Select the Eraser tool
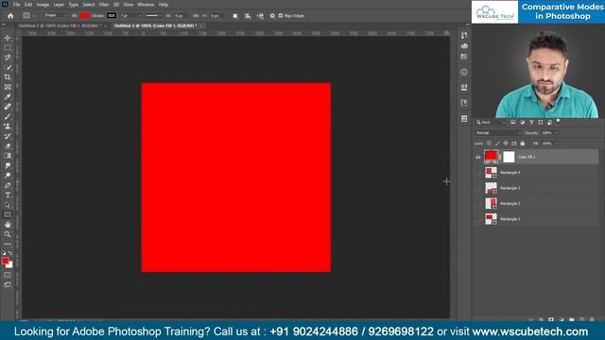The image size is (605, 340). (8, 145)
